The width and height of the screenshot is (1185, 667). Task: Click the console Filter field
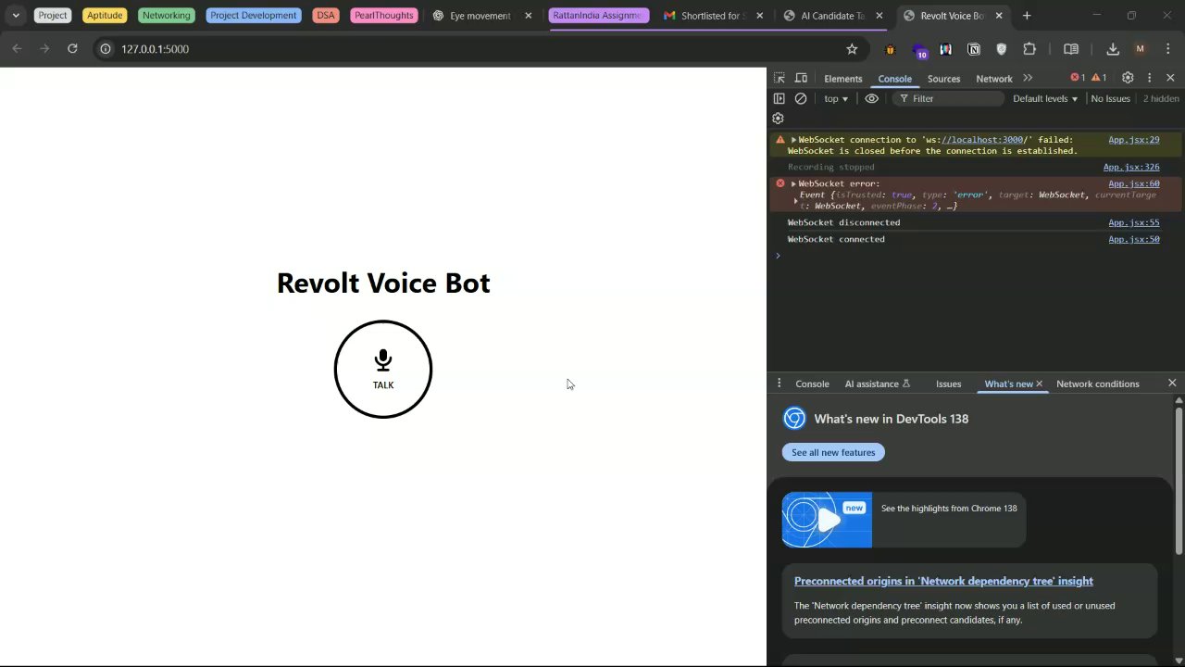pyautogui.click(x=948, y=98)
